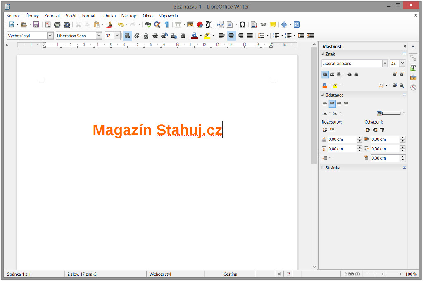
Task: Toggle formatting marks pilcrow icon
Action: [167, 24]
